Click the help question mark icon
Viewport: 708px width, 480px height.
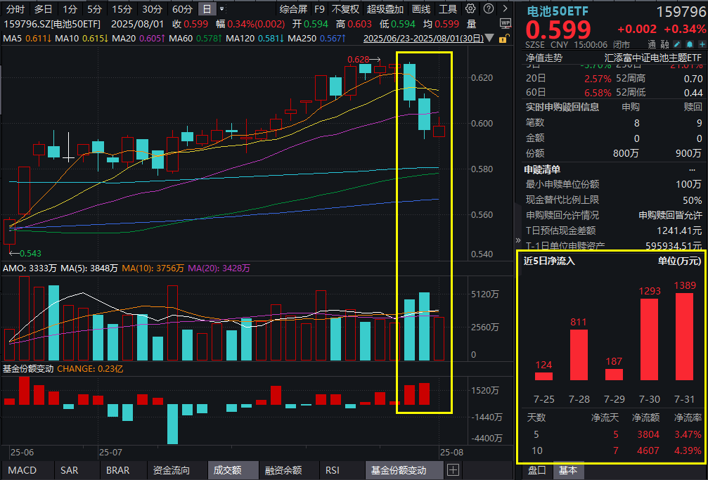point(488,8)
